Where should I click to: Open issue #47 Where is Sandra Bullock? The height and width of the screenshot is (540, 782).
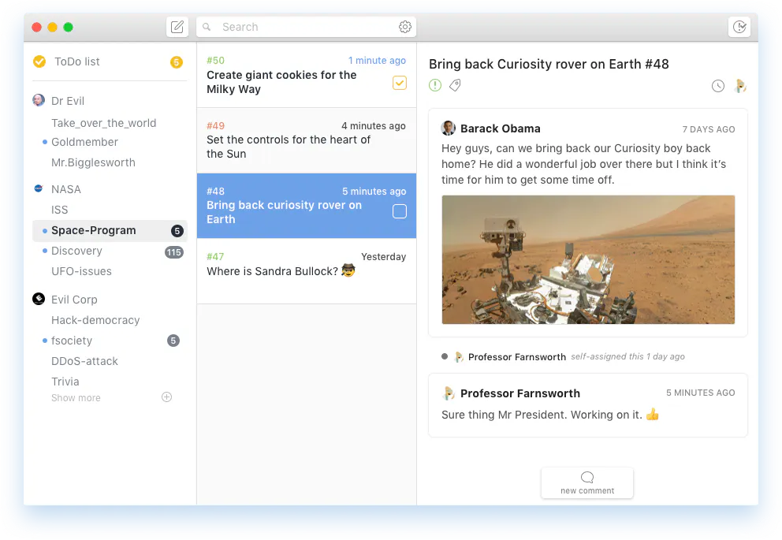[x=306, y=271]
